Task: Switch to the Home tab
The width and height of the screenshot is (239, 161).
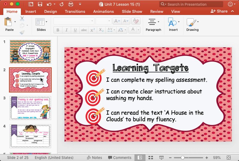Action: tap(12, 11)
